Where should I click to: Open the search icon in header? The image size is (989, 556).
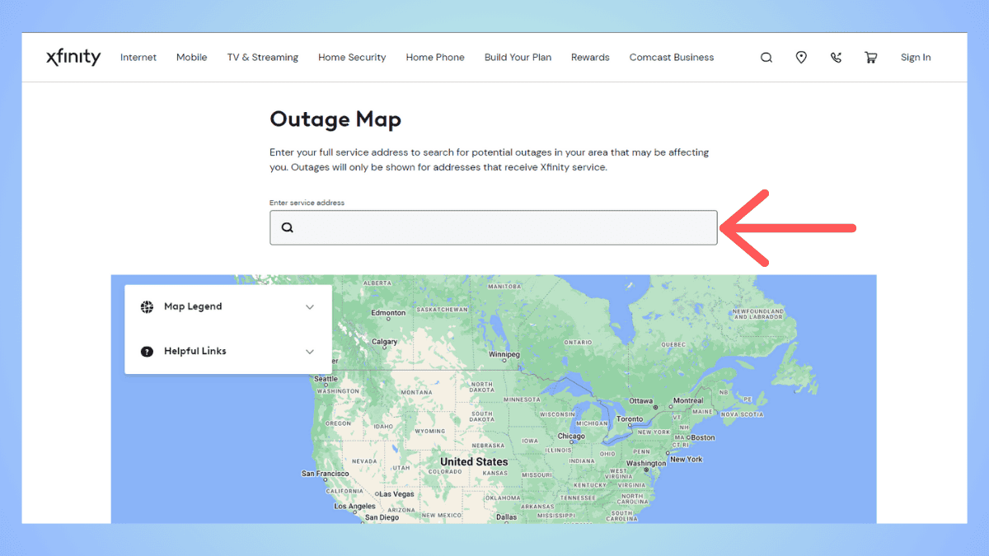(766, 58)
